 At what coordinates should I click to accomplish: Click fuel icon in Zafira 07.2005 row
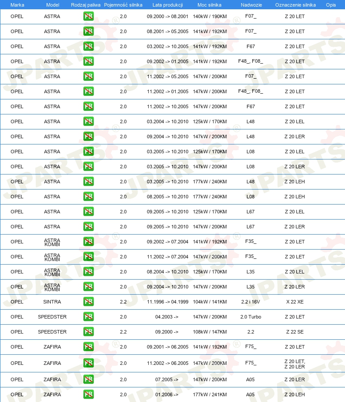(88, 379)
